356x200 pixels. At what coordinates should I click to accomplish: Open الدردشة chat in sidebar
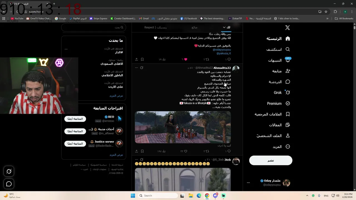click(x=279, y=82)
